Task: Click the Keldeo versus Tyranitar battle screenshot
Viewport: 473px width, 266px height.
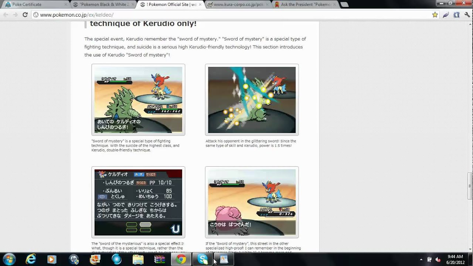Action: [x=138, y=100]
